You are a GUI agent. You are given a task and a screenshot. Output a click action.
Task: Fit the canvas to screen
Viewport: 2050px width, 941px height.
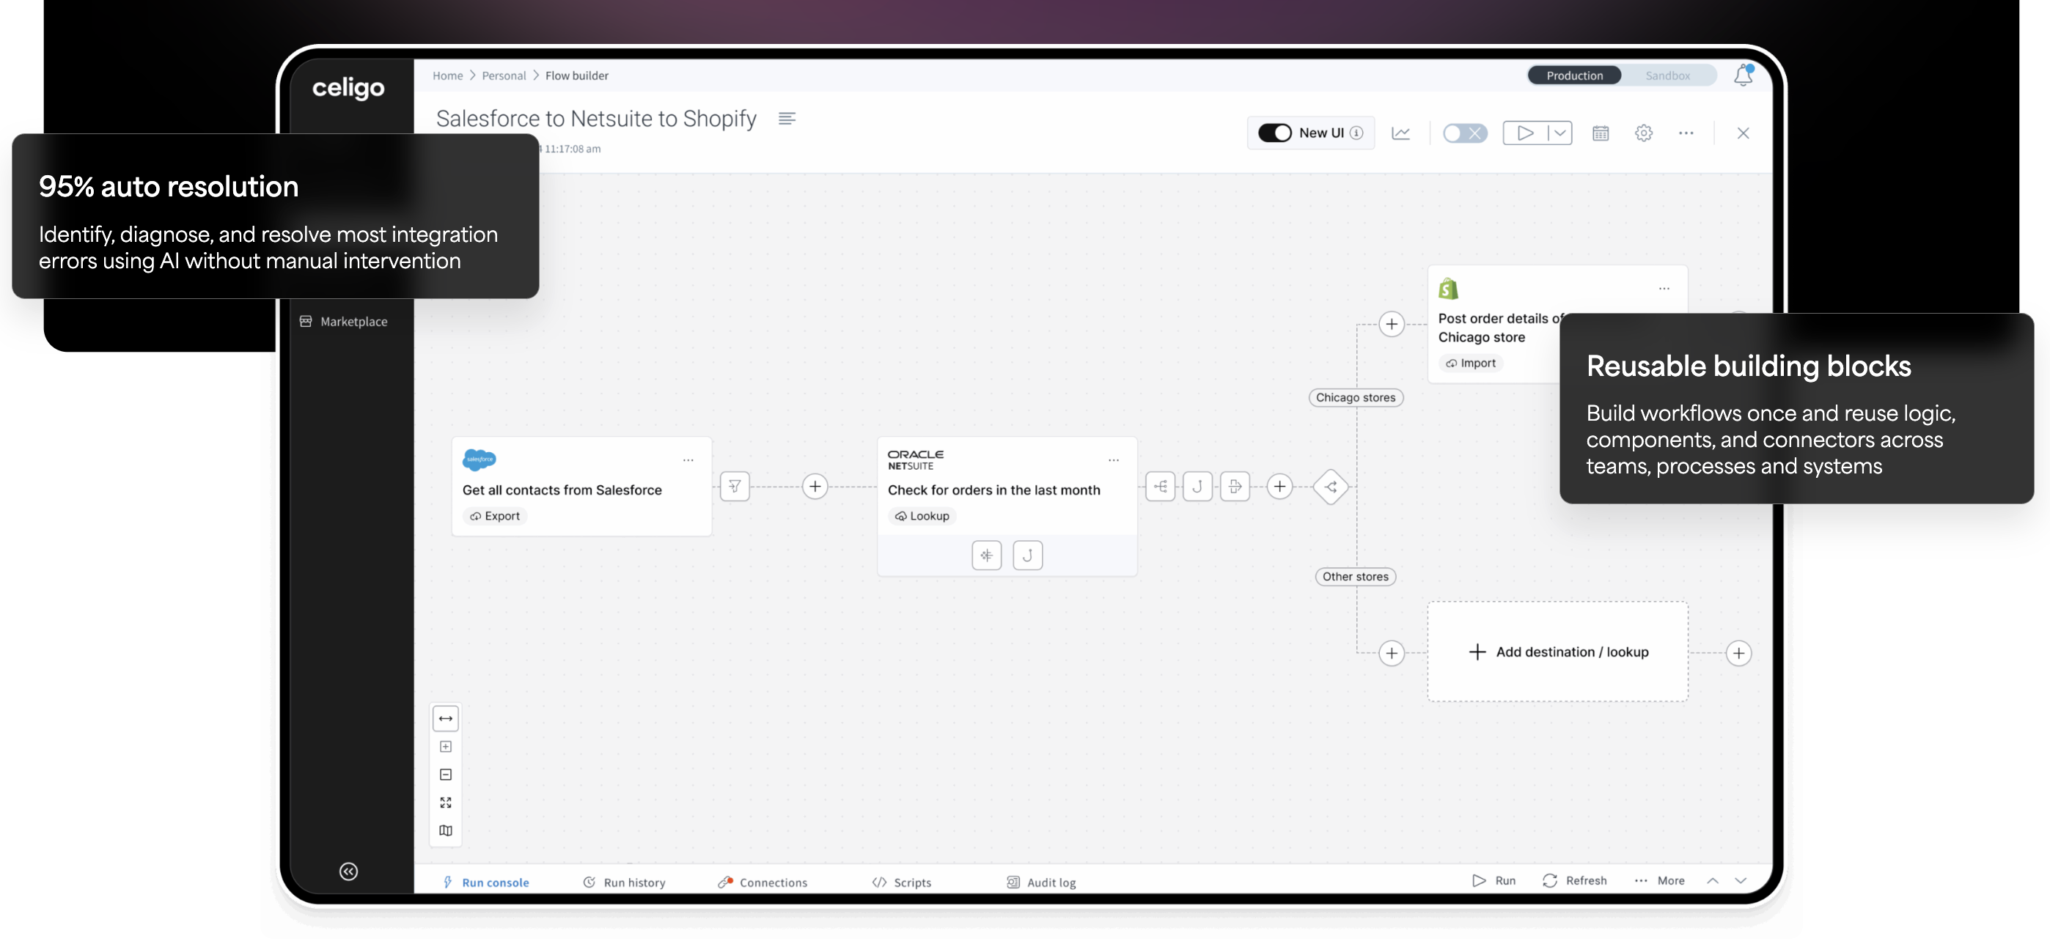[446, 802]
